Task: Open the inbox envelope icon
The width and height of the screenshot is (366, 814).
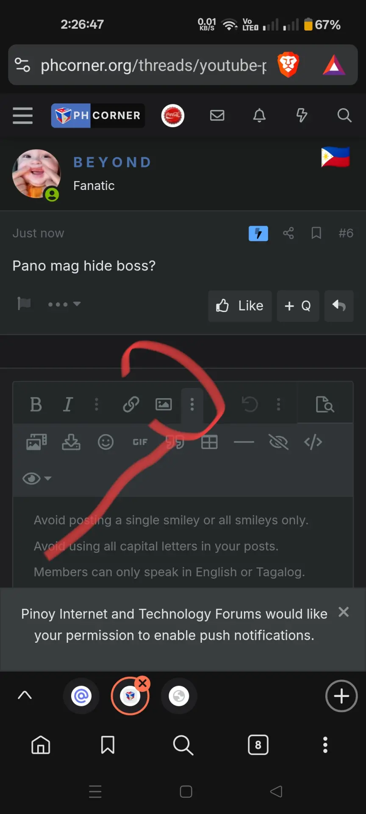Action: point(217,115)
